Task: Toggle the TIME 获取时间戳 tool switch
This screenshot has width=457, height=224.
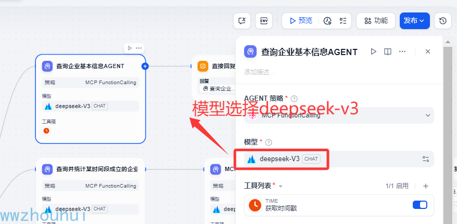Action: [x=420, y=205]
